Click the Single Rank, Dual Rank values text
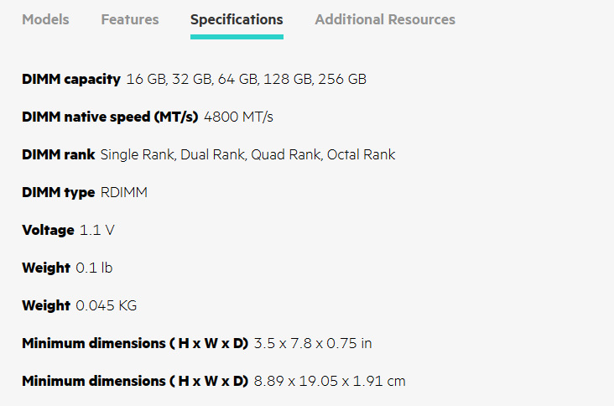This screenshot has width=614, height=406. (247, 154)
